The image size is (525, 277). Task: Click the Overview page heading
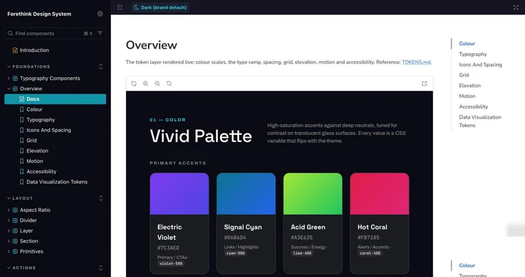tap(152, 45)
